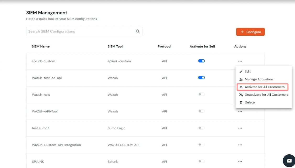Open actions menu for WAZUH-API-Tool
Screen dimensions: 295x168
point(240,111)
